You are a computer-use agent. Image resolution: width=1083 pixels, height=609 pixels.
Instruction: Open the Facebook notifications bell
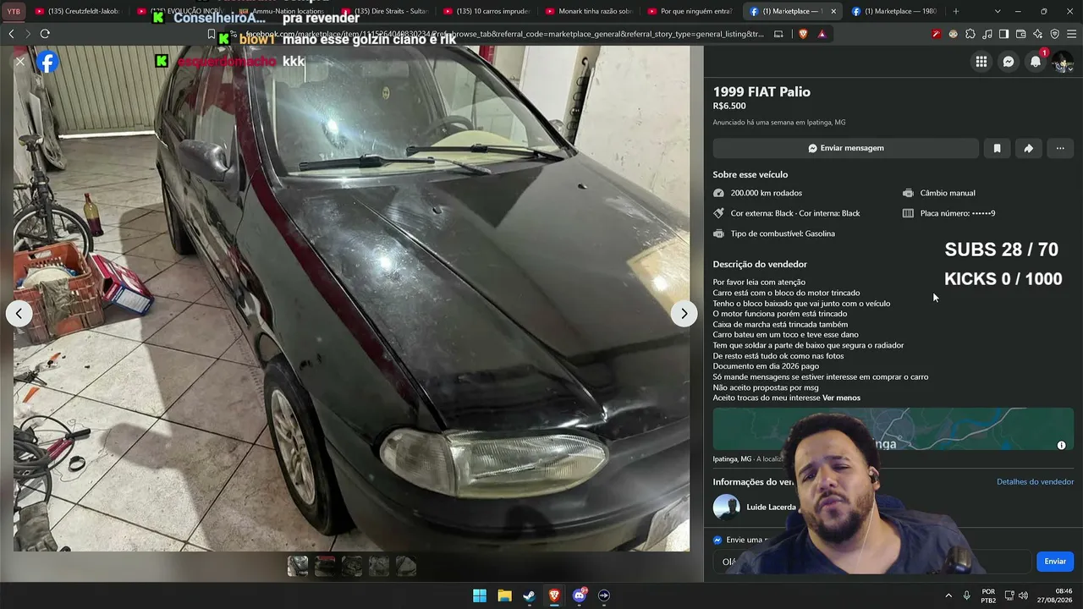pos(1036,62)
